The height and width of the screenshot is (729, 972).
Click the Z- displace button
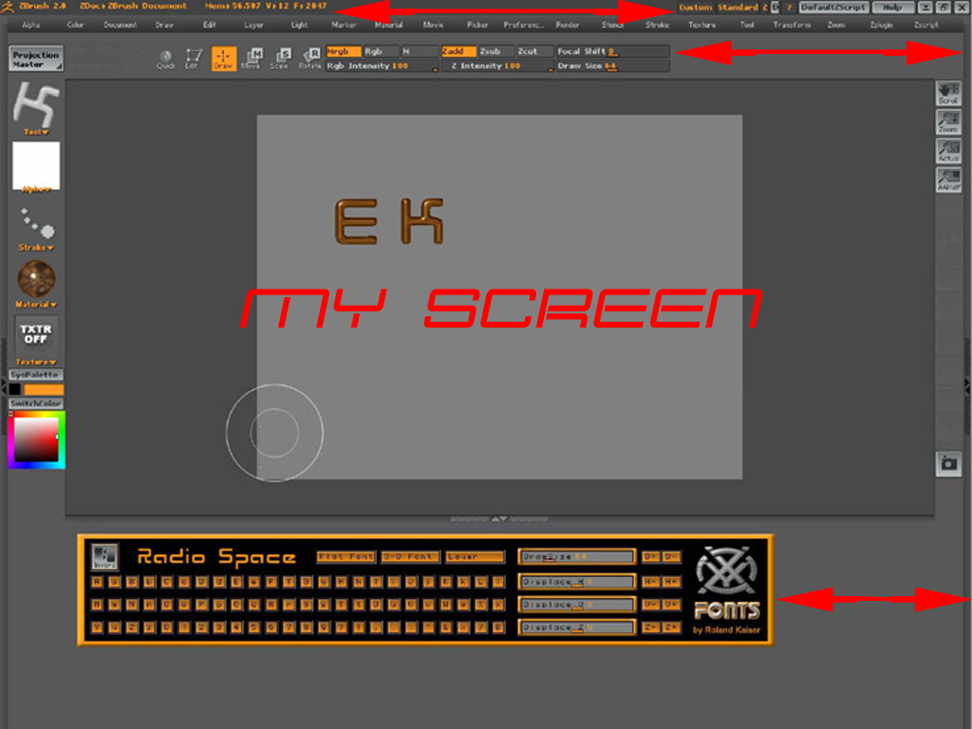650,627
